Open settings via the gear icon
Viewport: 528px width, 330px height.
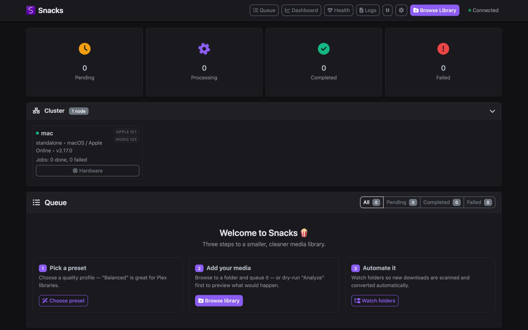pyautogui.click(x=401, y=10)
